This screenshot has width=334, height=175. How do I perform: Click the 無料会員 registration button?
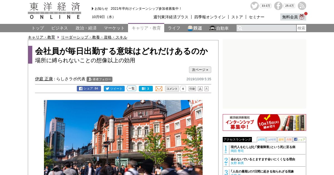293,17
